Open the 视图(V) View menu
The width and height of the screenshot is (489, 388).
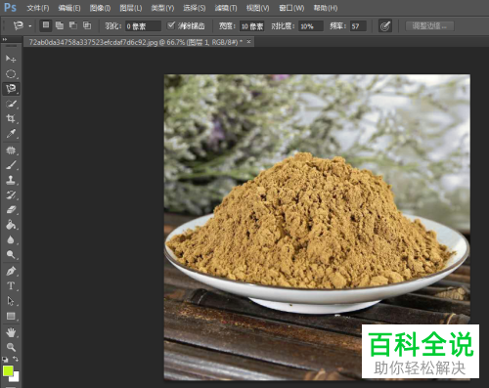[x=257, y=8]
